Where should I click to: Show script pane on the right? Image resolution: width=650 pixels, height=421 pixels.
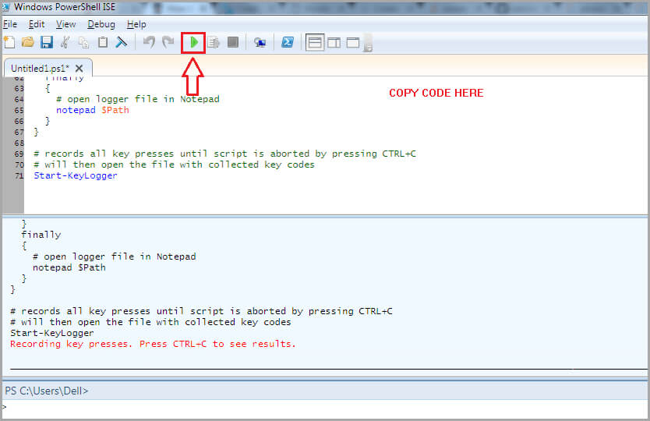tap(334, 42)
